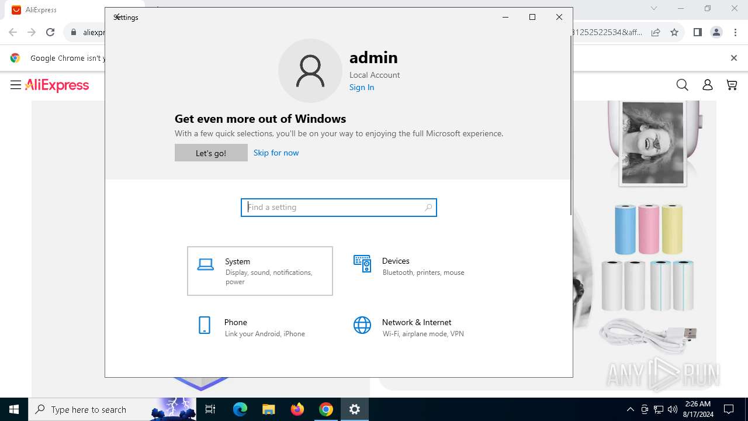Click the colored paper rolls product image

[x=649, y=229]
